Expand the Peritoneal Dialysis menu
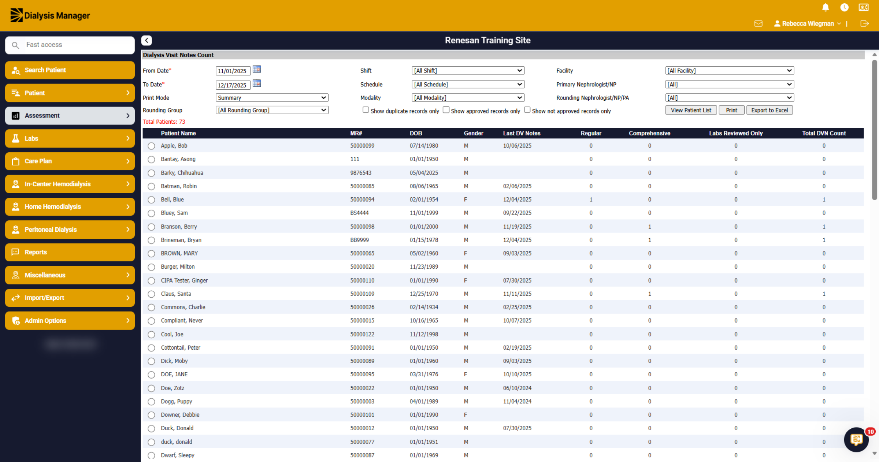This screenshot has height=462, width=879. coord(70,230)
